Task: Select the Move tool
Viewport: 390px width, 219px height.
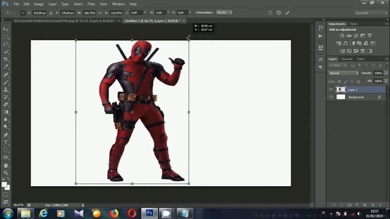Action: [5, 29]
